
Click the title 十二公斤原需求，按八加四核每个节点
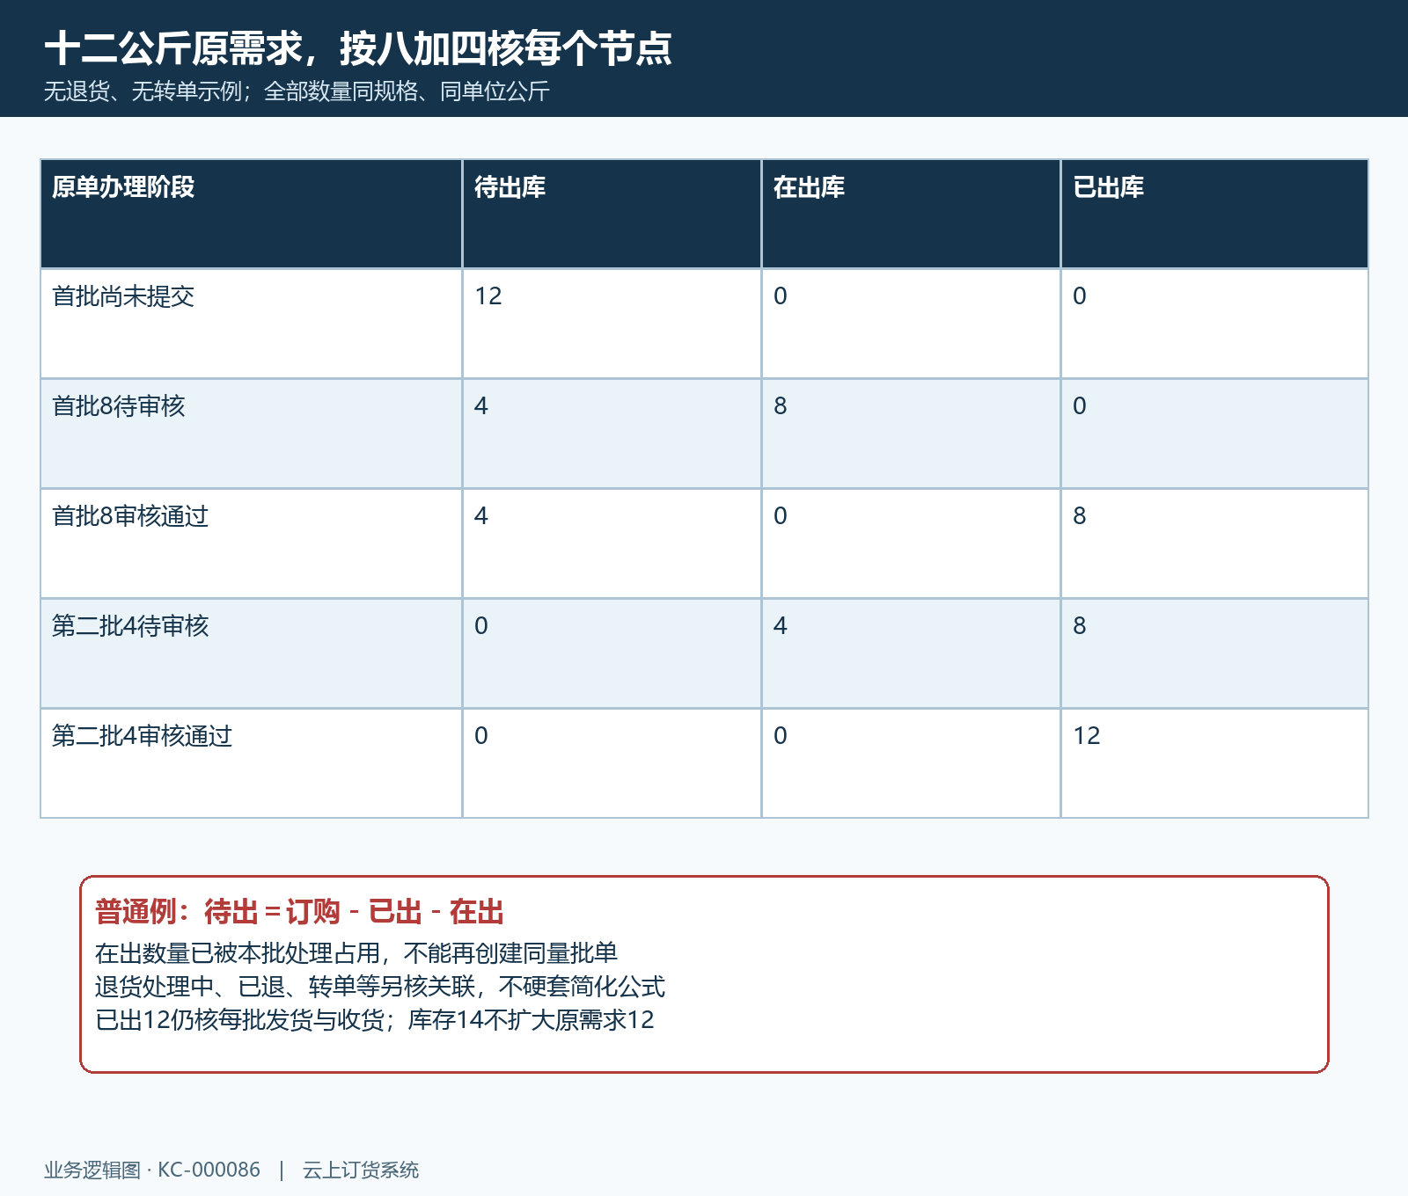click(358, 48)
